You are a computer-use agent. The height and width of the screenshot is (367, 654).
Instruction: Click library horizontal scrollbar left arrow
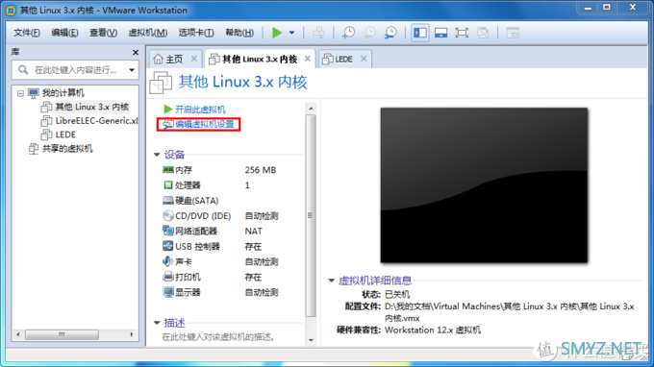(18, 334)
